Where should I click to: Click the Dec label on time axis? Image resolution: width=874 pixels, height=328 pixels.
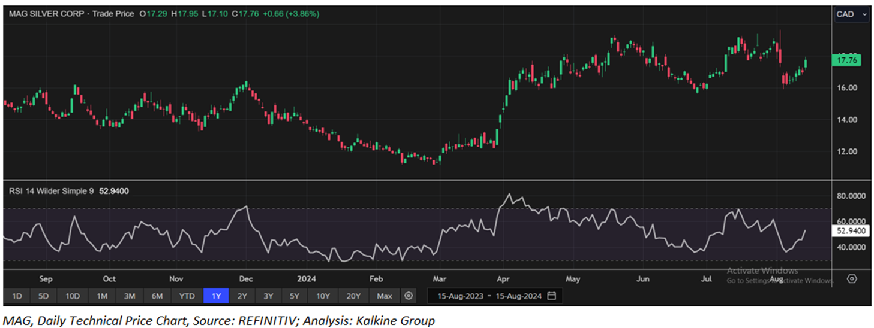[x=245, y=279]
